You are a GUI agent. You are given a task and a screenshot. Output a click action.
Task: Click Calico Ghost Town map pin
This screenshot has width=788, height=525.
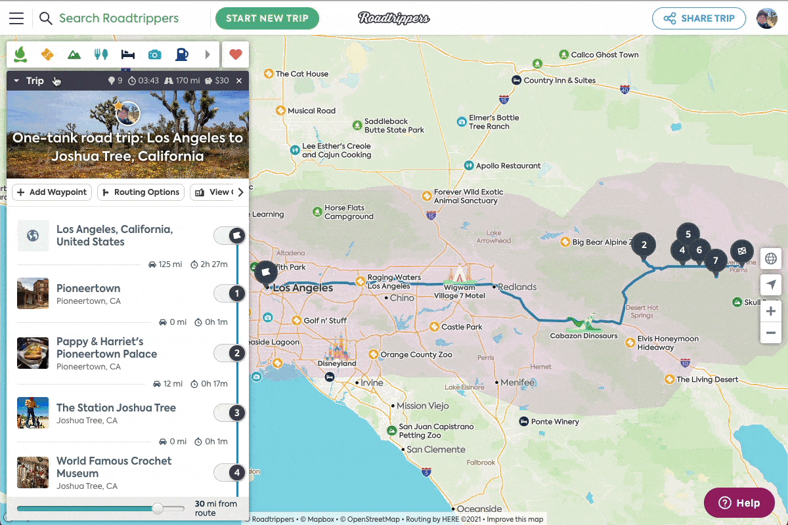pyautogui.click(x=563, y=54)
